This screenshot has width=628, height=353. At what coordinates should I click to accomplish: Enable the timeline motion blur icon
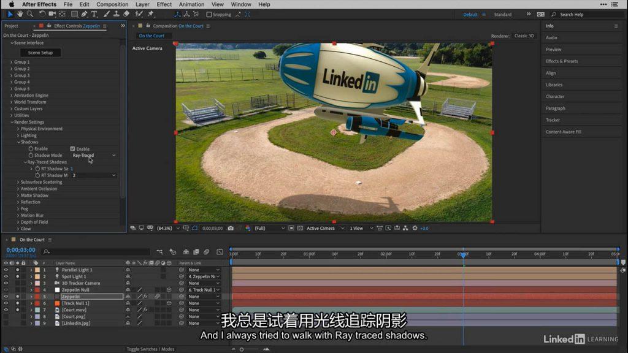point(206,252)
